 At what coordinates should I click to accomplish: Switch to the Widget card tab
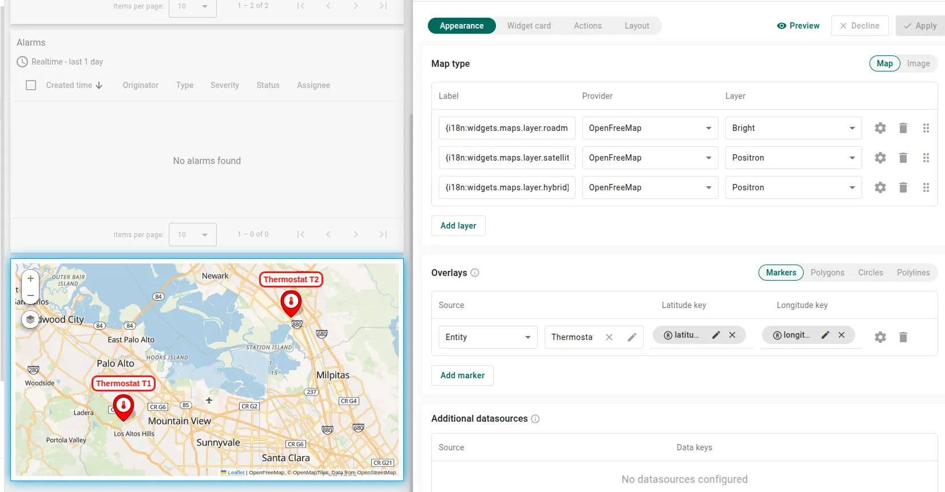529,26
